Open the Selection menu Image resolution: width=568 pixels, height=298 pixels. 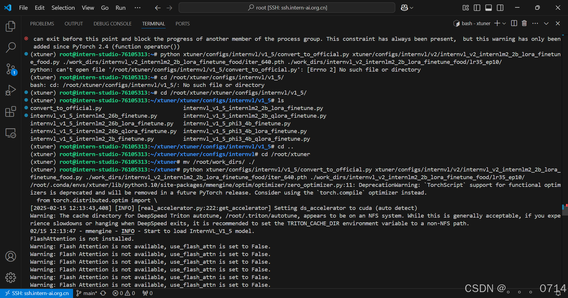[x=63, y=8]
